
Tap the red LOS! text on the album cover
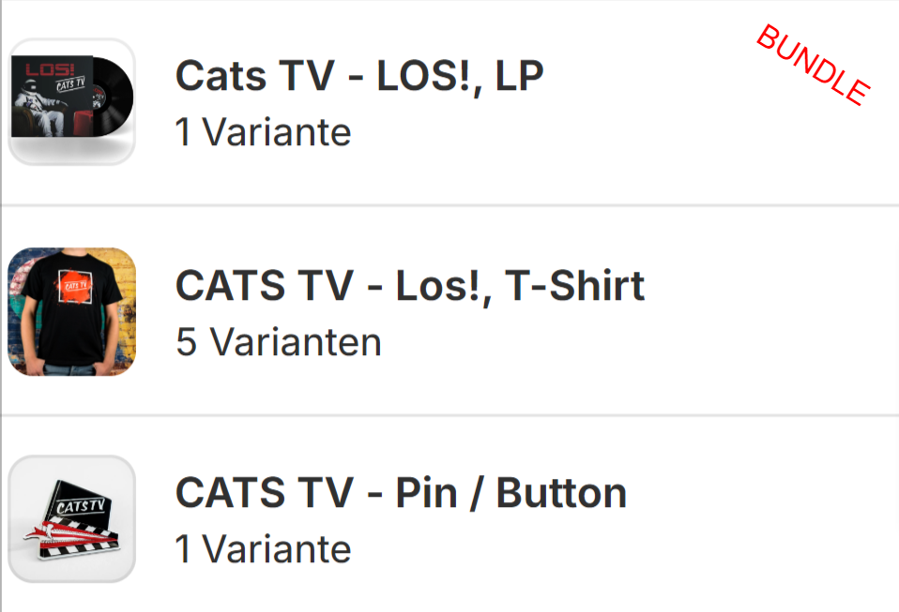39,68
